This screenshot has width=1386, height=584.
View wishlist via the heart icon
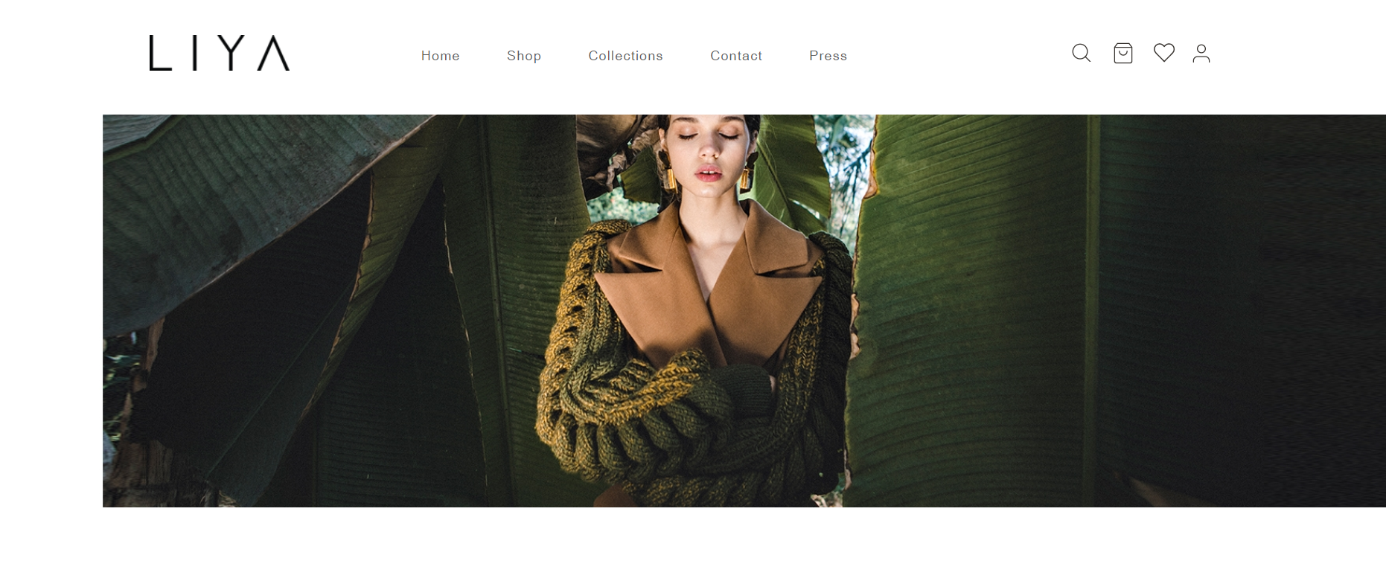(x=1164, y=53)
